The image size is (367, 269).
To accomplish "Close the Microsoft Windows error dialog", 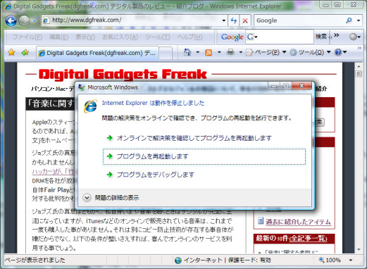I will click(x=301, y=86).
